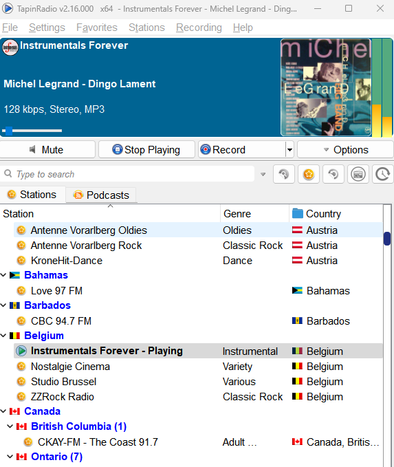Click the '128 kbps, Stereo, MP3' stream info
Viewport: 394px width, 467px height.
[54, 109]
